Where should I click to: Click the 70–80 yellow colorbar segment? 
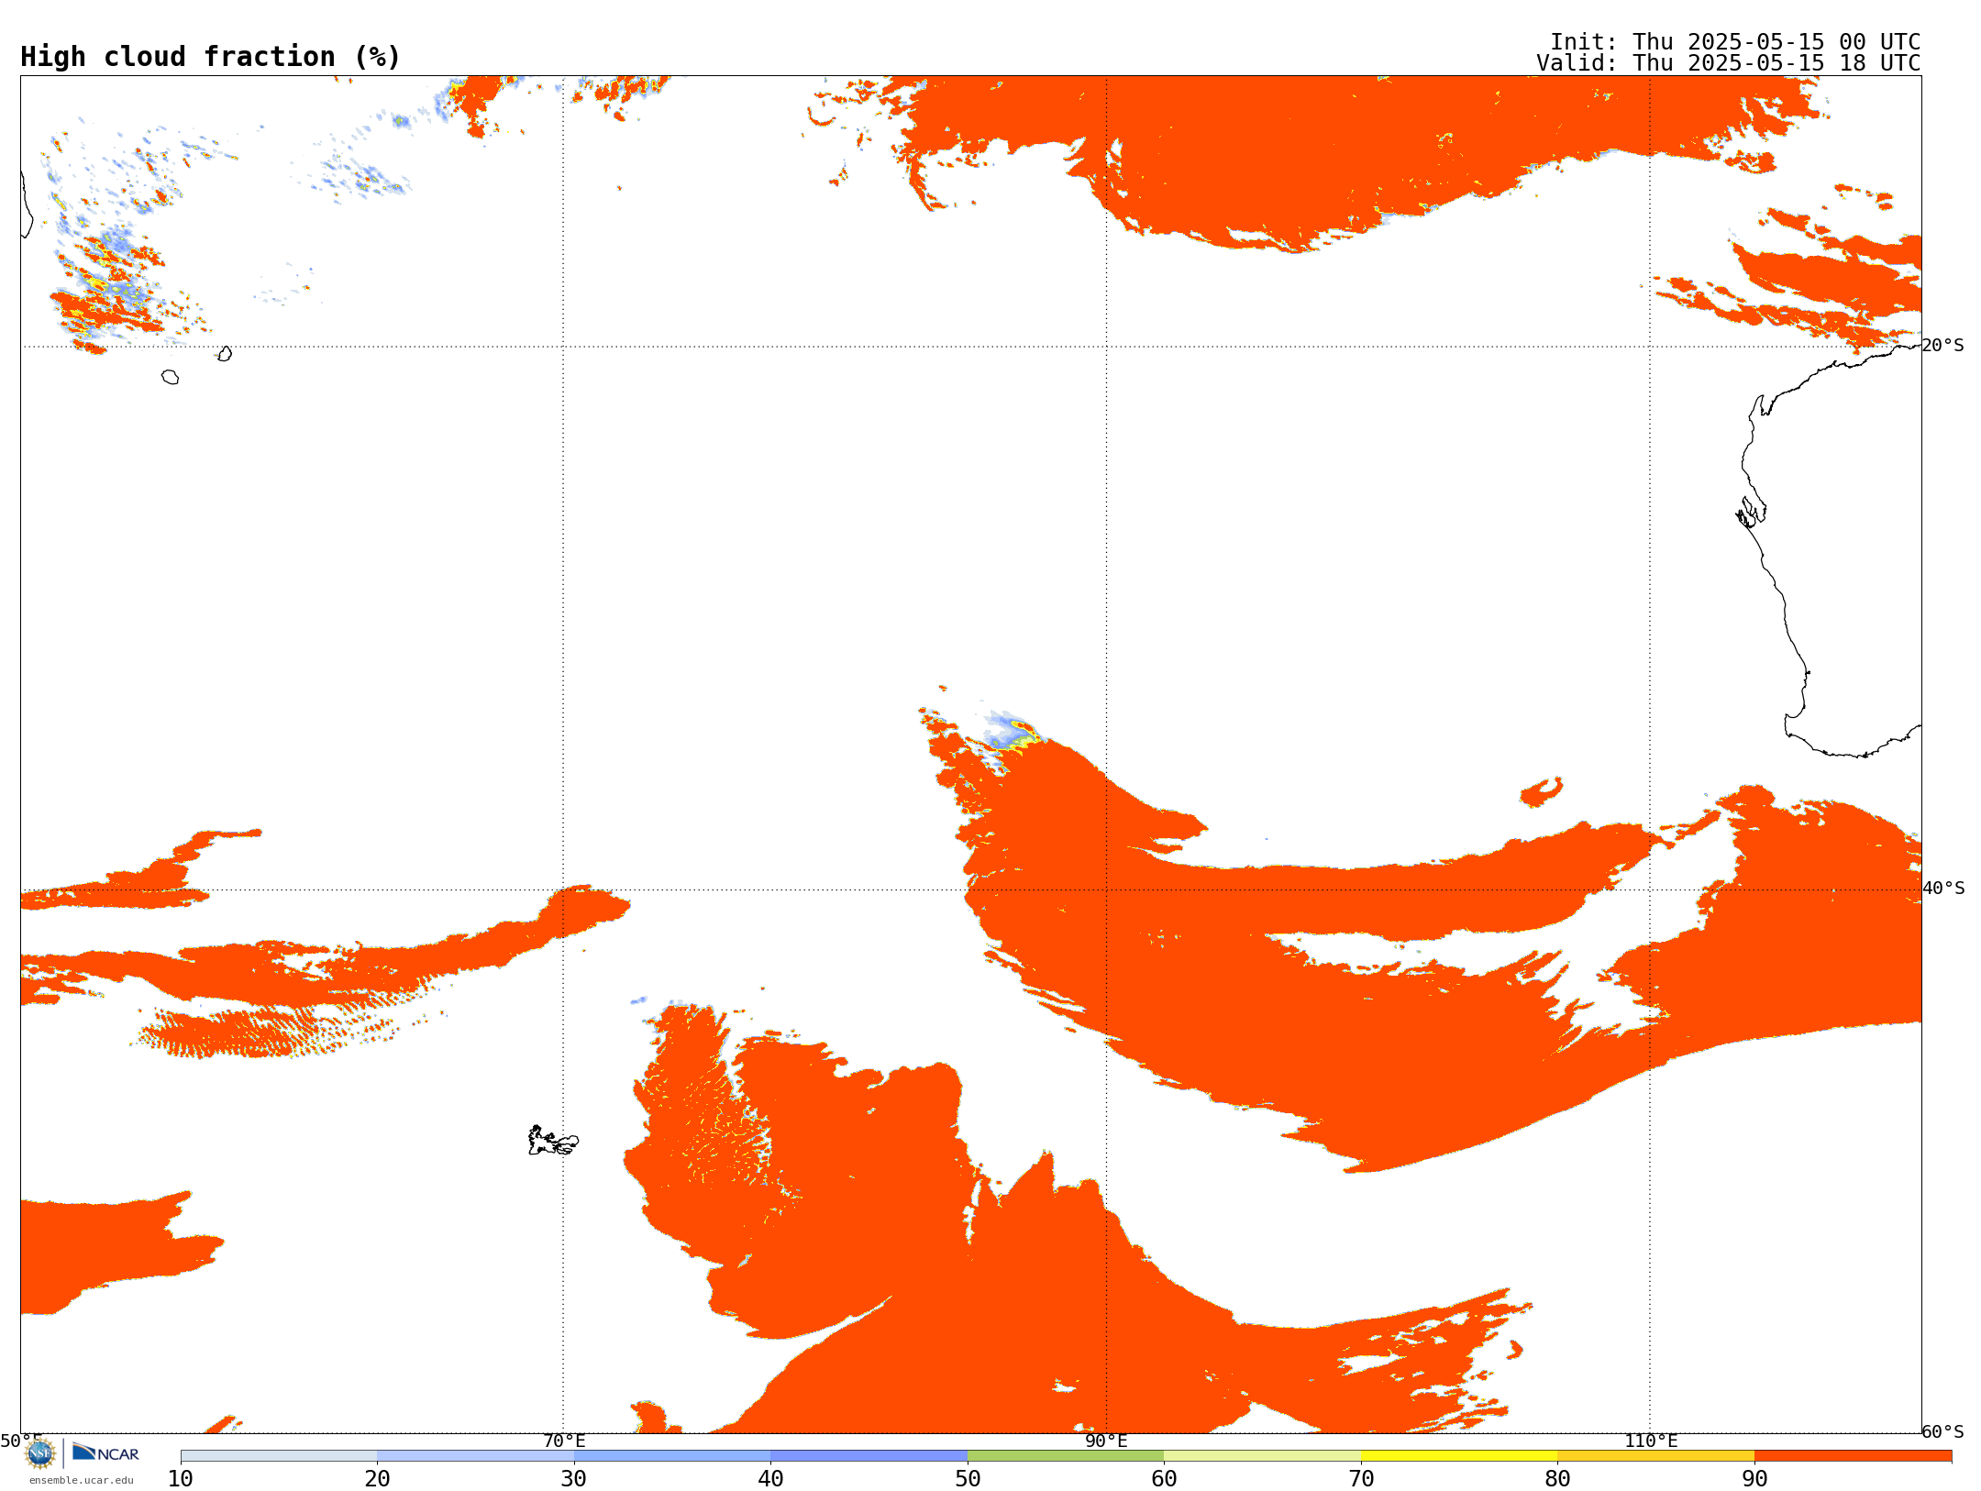pyautogui.click(x=1459, y=1456)
